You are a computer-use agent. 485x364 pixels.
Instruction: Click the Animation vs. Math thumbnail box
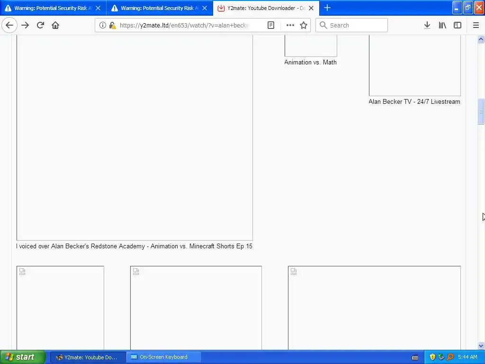311,46
